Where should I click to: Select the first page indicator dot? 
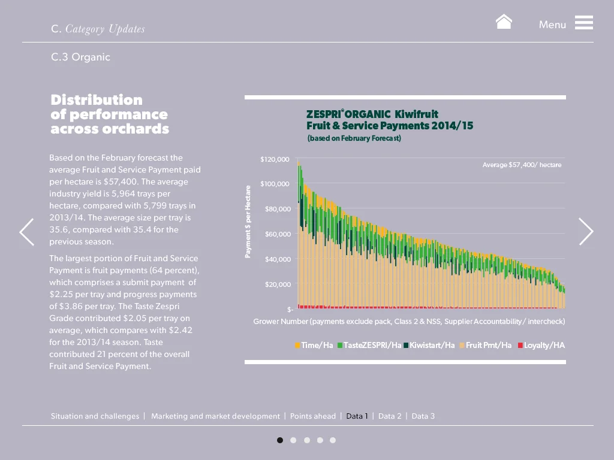(x=280, y=440)
